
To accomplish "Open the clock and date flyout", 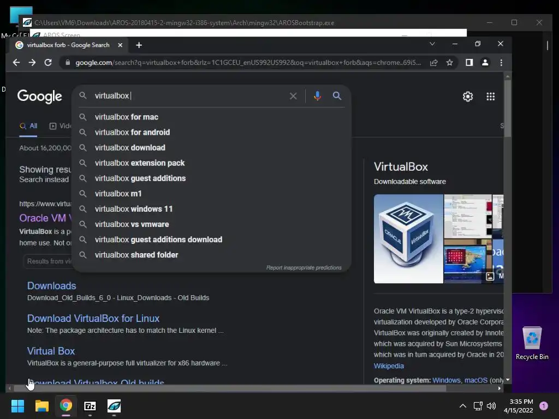I will pyautogui.click(x=519, y=406).
